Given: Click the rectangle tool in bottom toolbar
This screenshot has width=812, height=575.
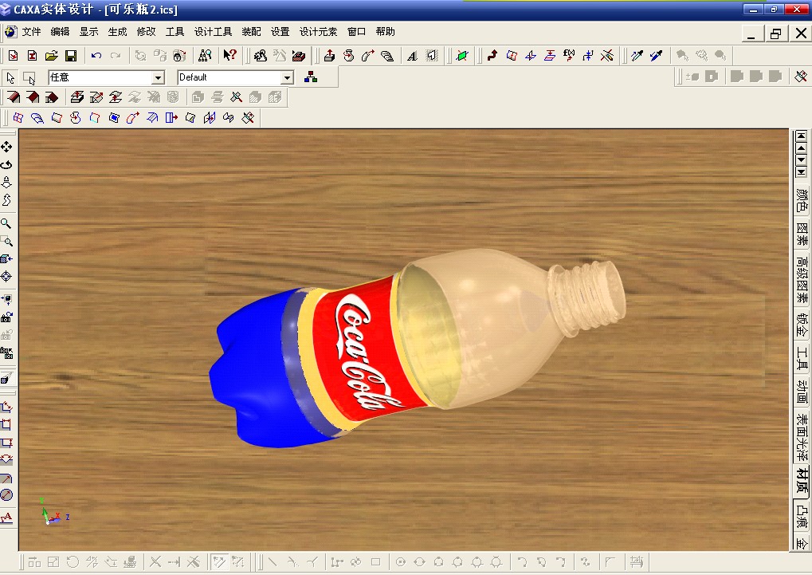Looking at the screenshot, I should pos(376,561).
